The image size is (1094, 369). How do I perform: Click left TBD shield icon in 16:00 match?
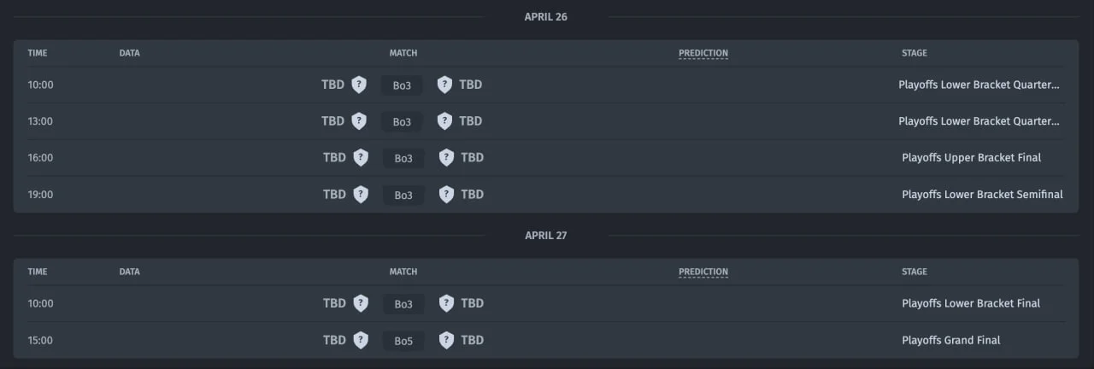tap(361, 157)
